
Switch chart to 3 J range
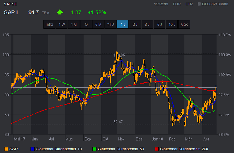point(147,24)
